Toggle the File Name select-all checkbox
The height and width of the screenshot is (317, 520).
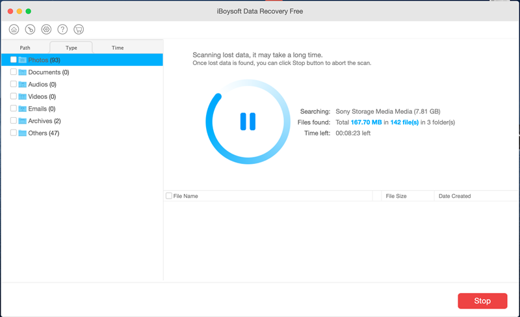[x=169, y=196]
